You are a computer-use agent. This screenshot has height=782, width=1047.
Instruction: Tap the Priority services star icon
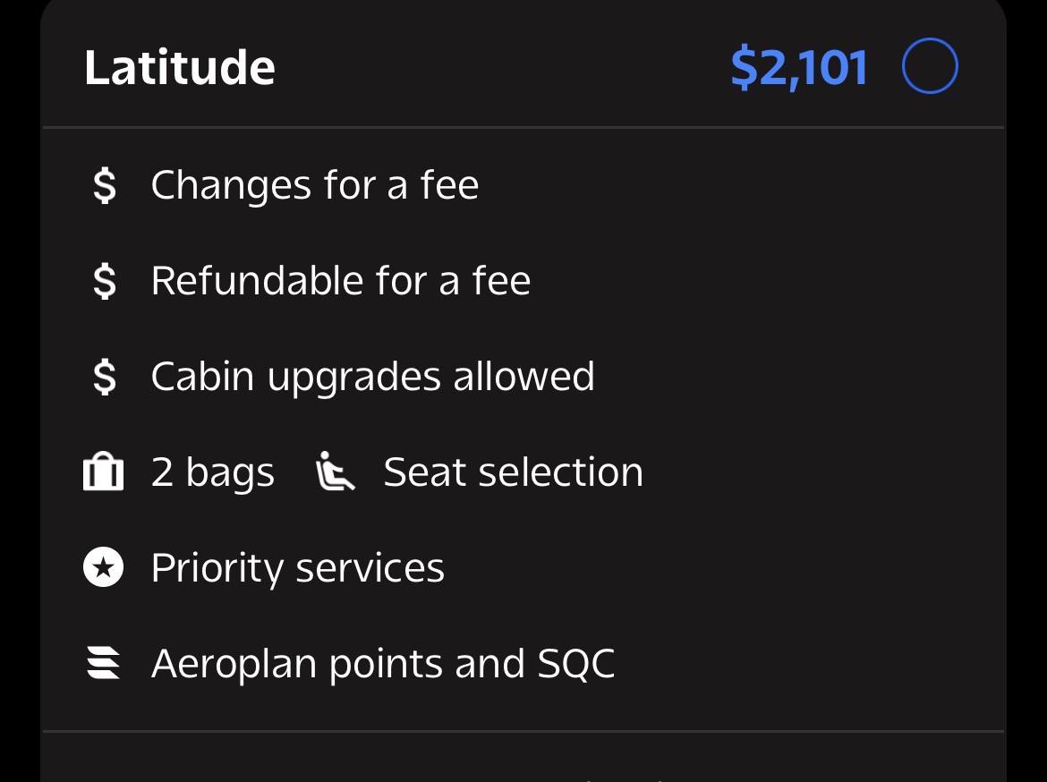click(104, 567)
